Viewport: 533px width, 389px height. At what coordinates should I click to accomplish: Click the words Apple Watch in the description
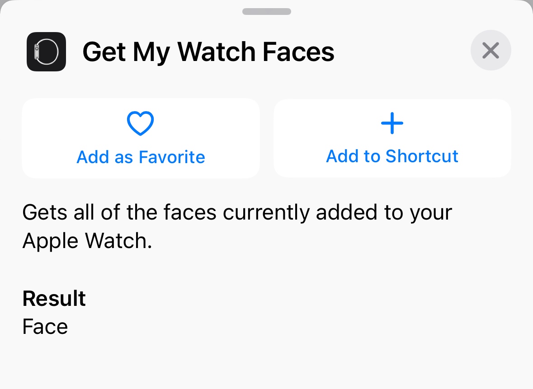[87, 242]
